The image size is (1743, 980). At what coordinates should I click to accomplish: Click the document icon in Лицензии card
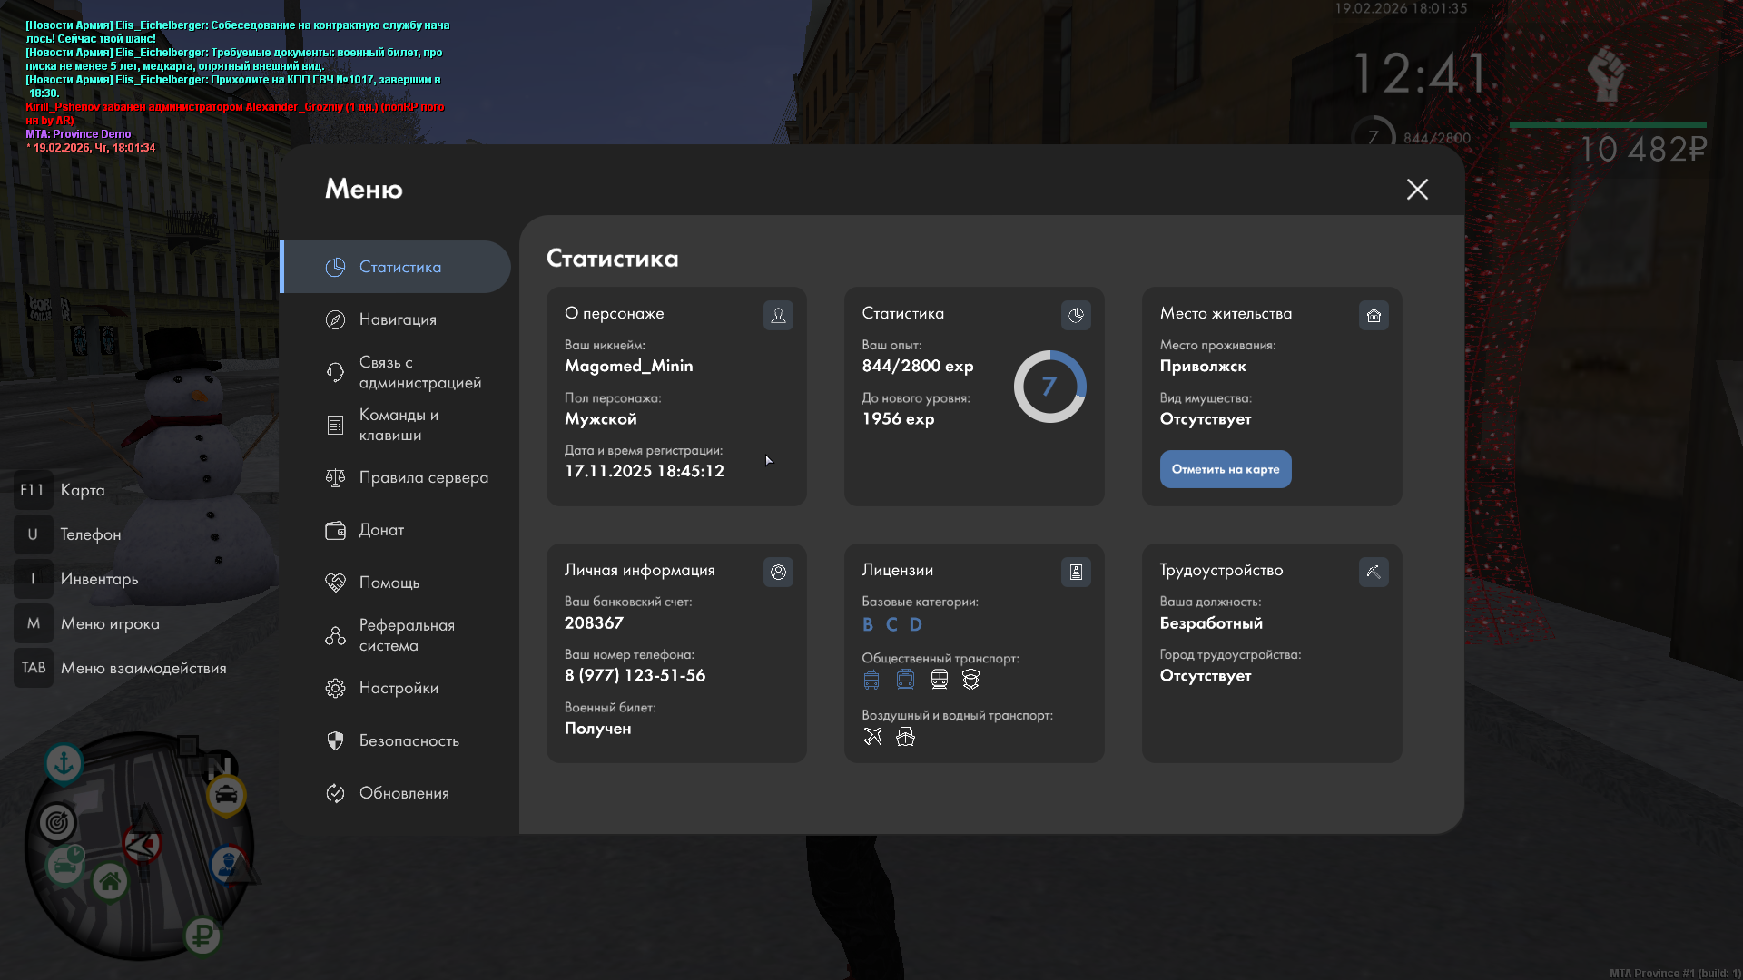[x=1076, y=572]
